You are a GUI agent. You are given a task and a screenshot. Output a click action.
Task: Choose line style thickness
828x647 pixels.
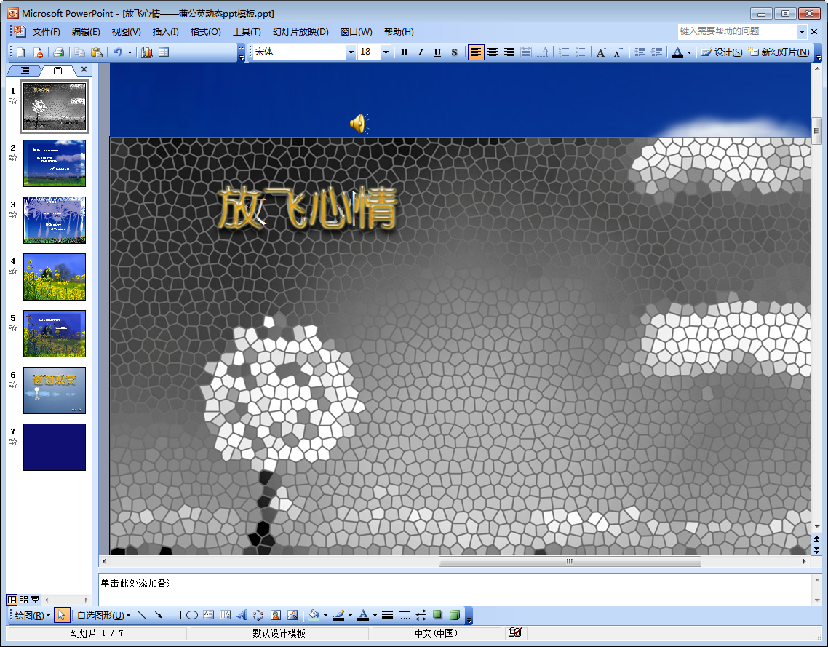(388, 615)
